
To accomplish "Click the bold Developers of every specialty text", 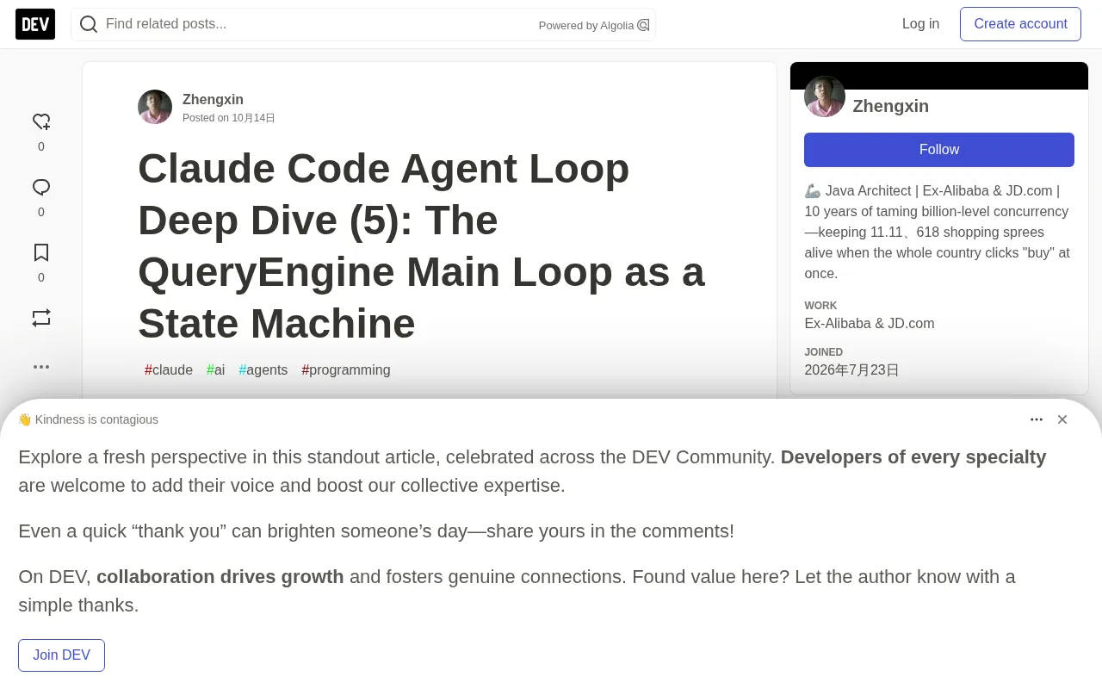I will [913, 457].
